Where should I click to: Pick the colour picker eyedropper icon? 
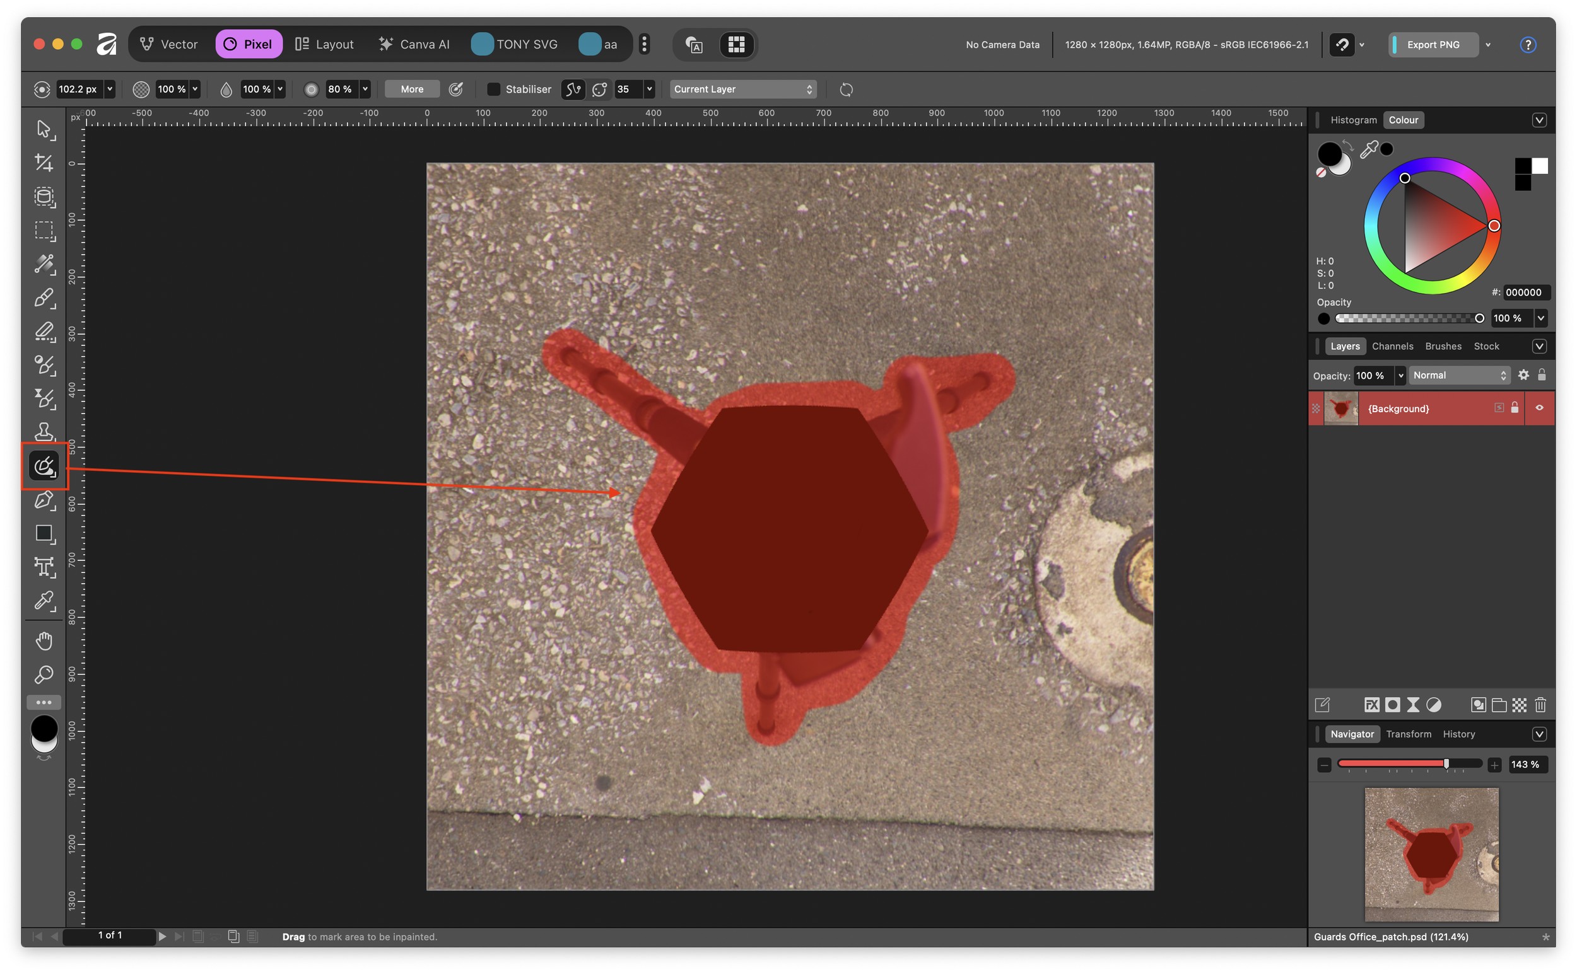(1369, 150)
